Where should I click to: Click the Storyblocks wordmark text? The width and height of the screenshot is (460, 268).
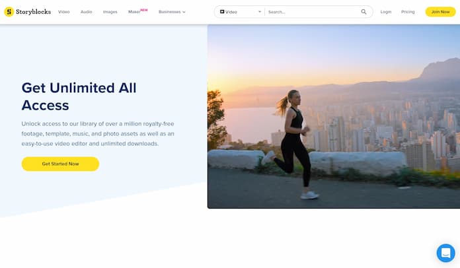point(34,12)
